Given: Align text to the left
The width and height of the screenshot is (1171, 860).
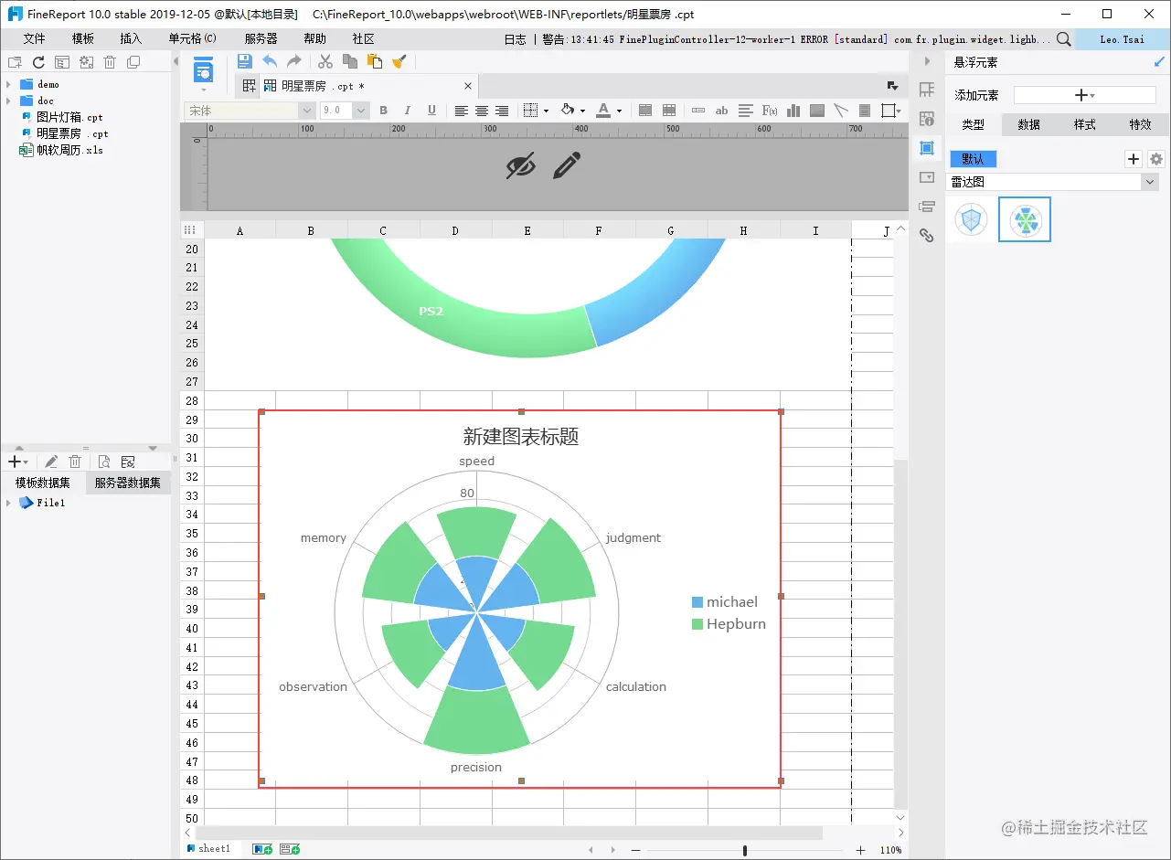Looking at the screenshot, I should [461, 111].
